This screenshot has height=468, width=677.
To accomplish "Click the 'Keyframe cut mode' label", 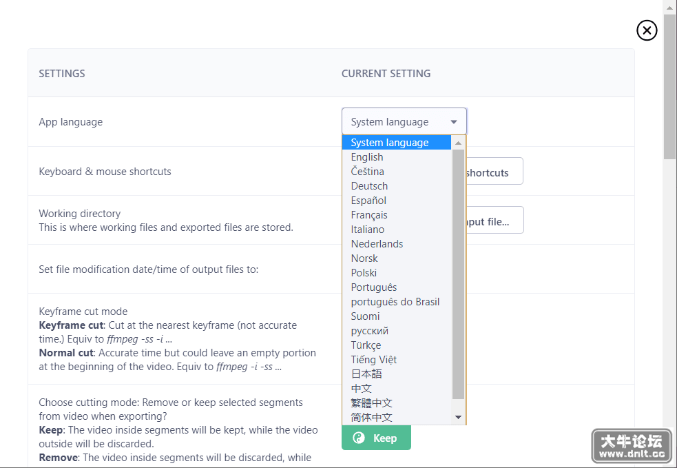I will [x=83, y=312].
